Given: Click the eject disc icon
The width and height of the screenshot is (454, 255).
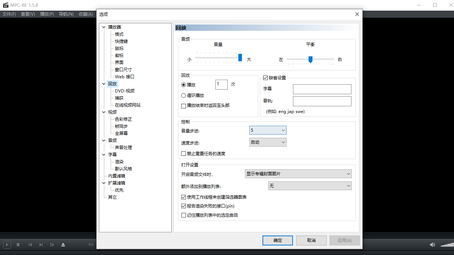Looking at the screenshot, I should (x=63, y=244).
